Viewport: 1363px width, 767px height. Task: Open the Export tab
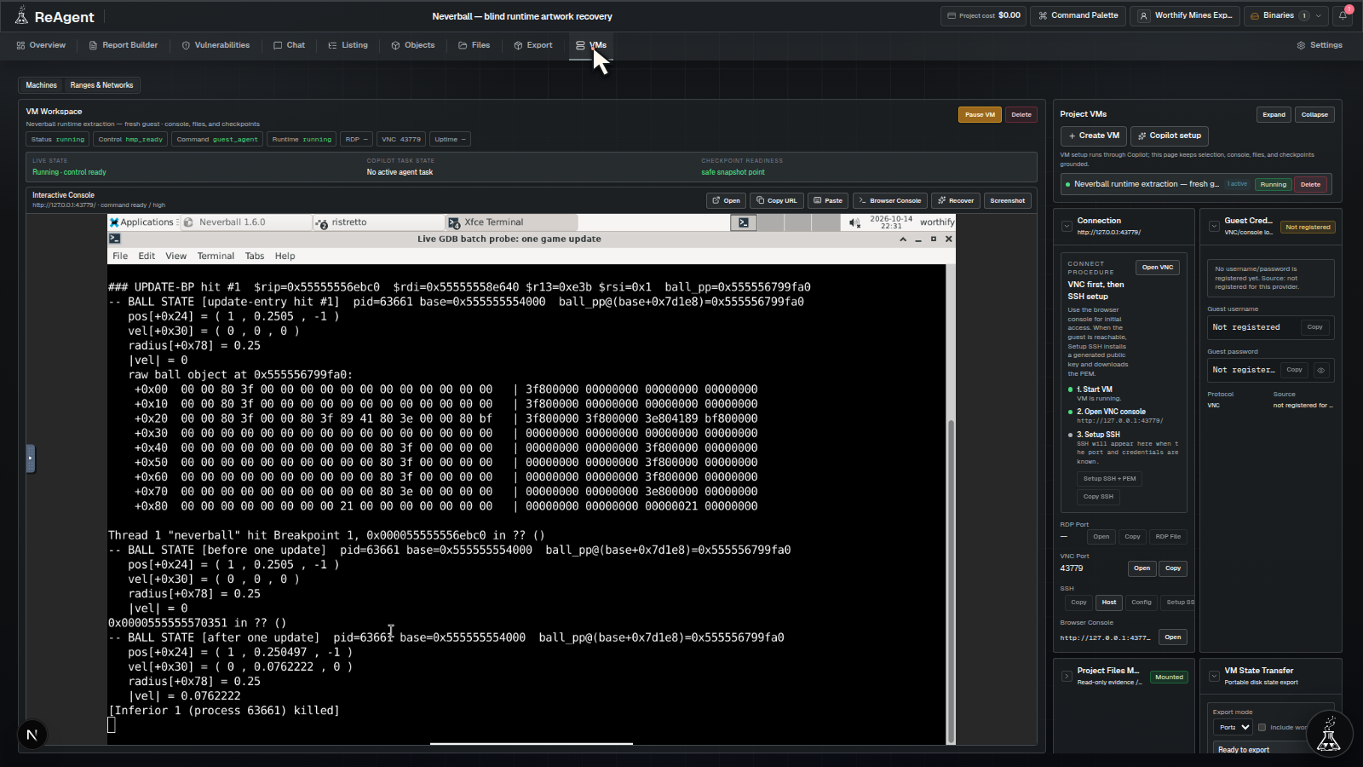pos(533,45)
